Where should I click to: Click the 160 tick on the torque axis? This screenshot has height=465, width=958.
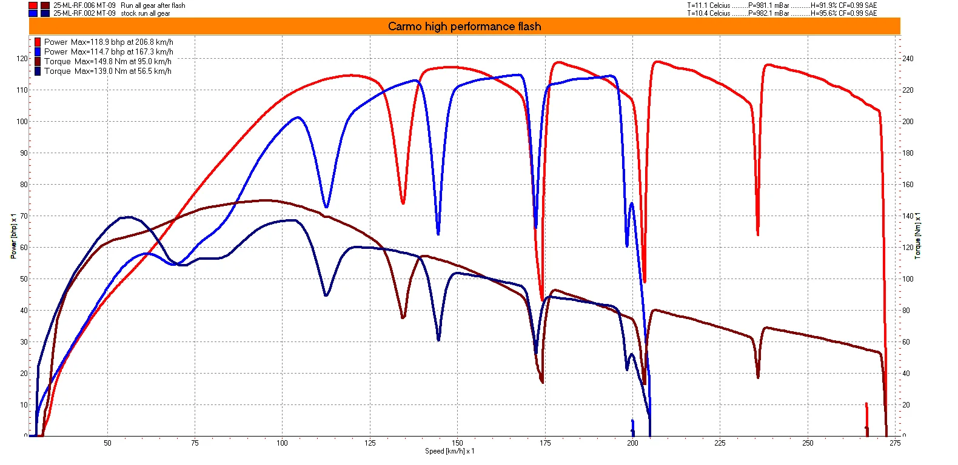(x=908, y=185)
